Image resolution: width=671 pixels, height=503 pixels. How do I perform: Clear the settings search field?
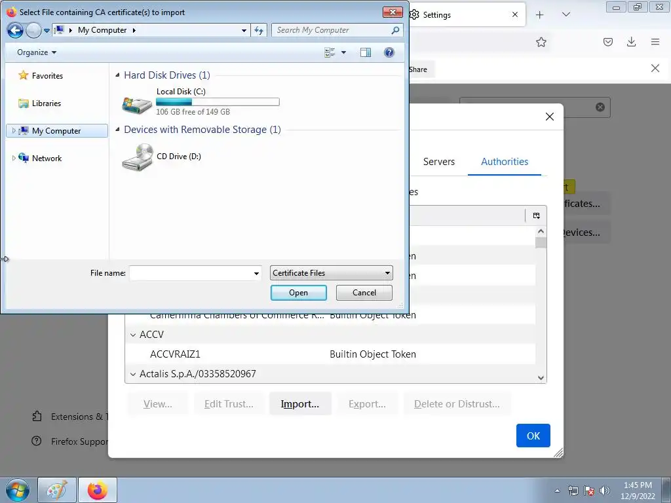pos(600,107)
